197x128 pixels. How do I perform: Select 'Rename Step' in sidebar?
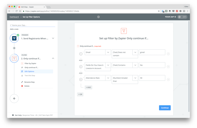point(29,82)
